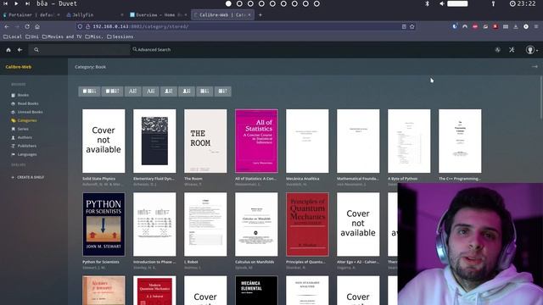Screen dimensions: 543x305
Task: Sort titles alphabetically ascending
Action: coord(132,91)
